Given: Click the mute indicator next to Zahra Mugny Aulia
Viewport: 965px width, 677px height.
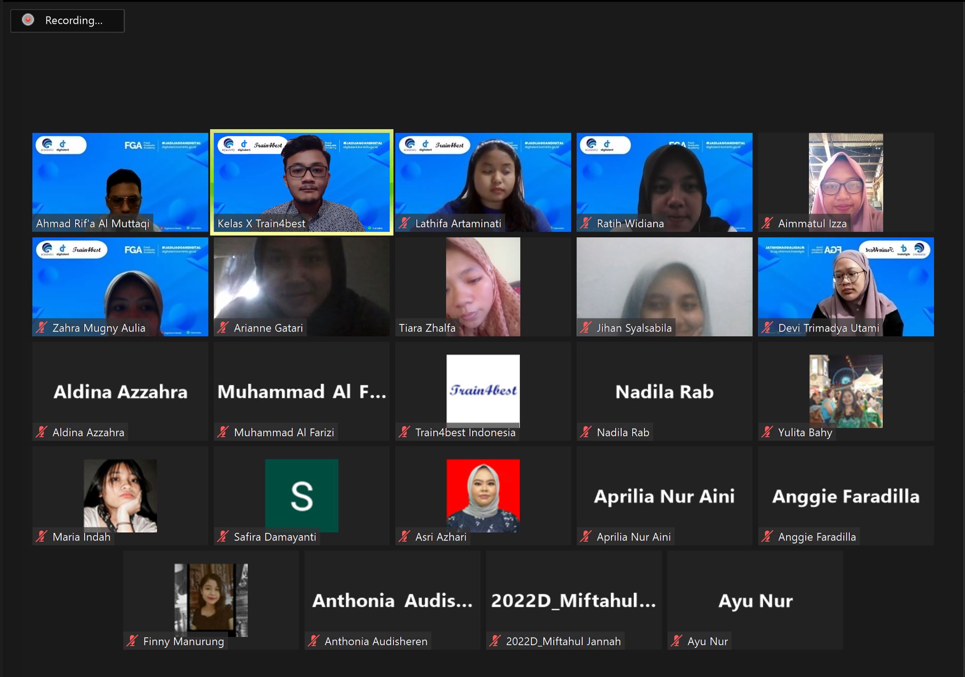Looking at the screenshot, I should click(42, 328).
